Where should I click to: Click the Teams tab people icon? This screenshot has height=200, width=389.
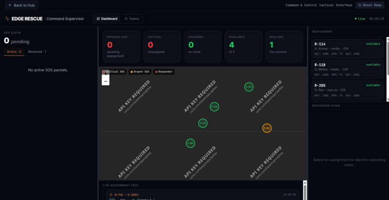pyautogui.click(x=126, y=19)
